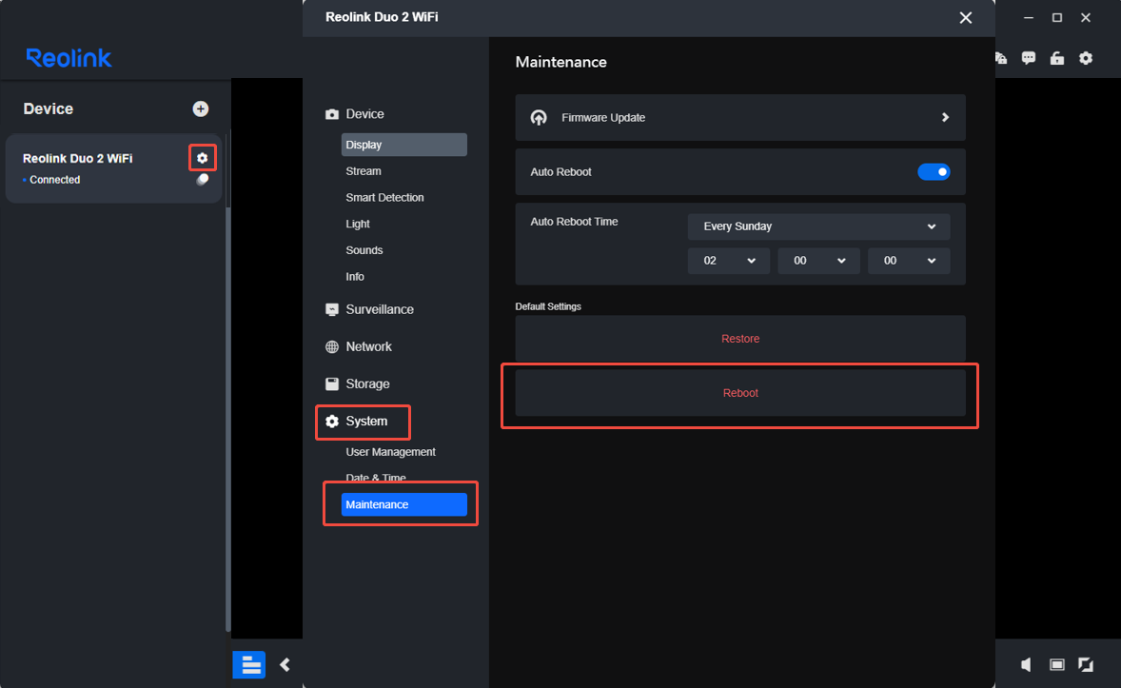Open Smart Detection settings

coord(384,197)
